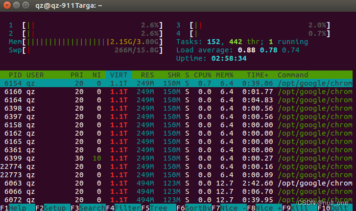Sort by MEM% column header

[x=225, y=75]
